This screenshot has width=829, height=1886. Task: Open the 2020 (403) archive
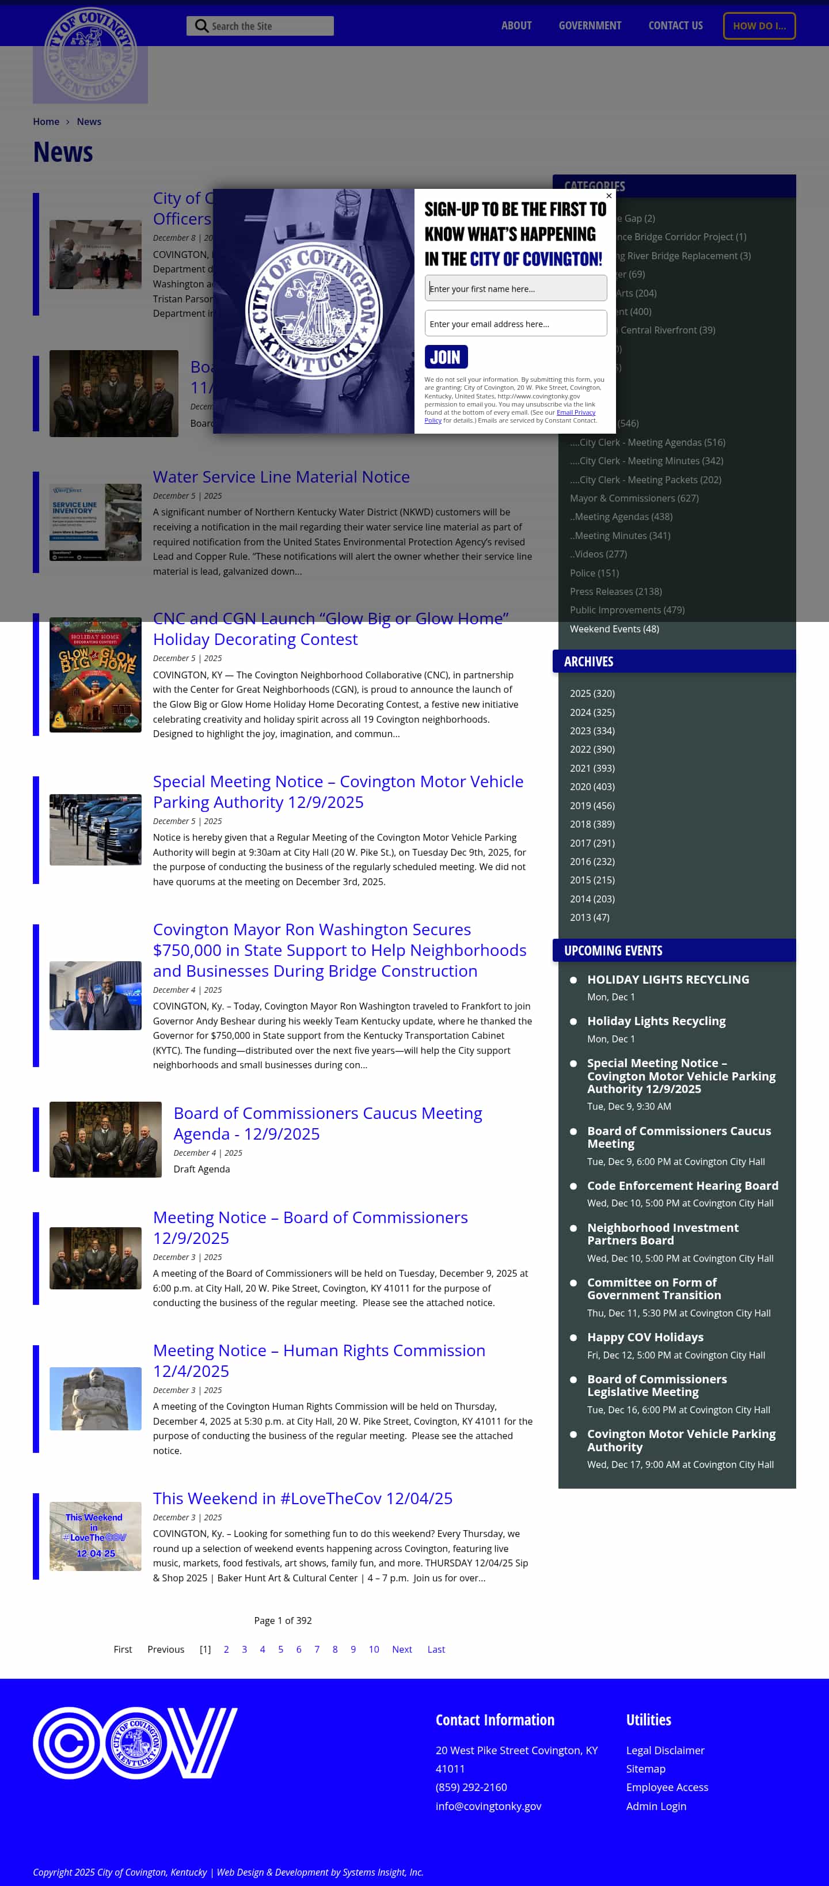[592, 787]
